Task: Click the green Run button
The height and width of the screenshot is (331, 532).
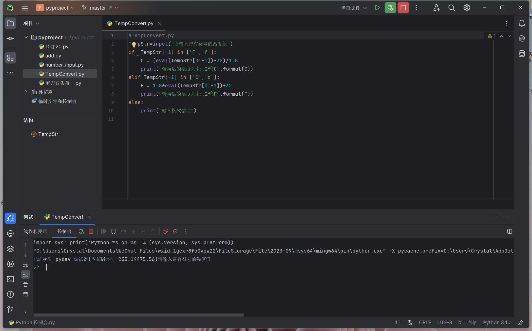Action: coord(377,8)
